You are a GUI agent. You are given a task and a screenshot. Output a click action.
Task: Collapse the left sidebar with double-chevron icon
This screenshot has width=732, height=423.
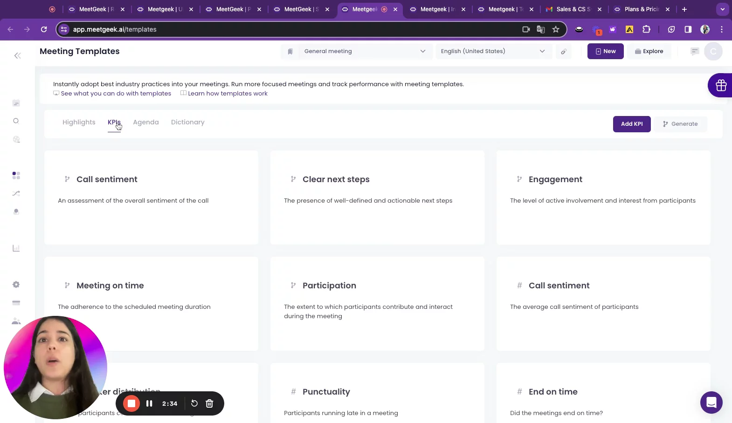(17, 56)
